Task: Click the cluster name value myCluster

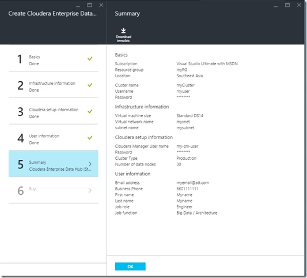Action: (185, 85)
